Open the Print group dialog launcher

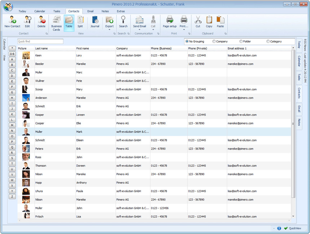[x=189, y=34]
